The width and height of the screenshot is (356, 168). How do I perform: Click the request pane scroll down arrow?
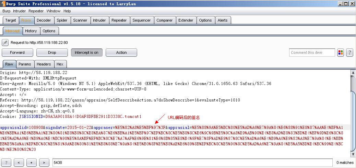tap(353, 154)
